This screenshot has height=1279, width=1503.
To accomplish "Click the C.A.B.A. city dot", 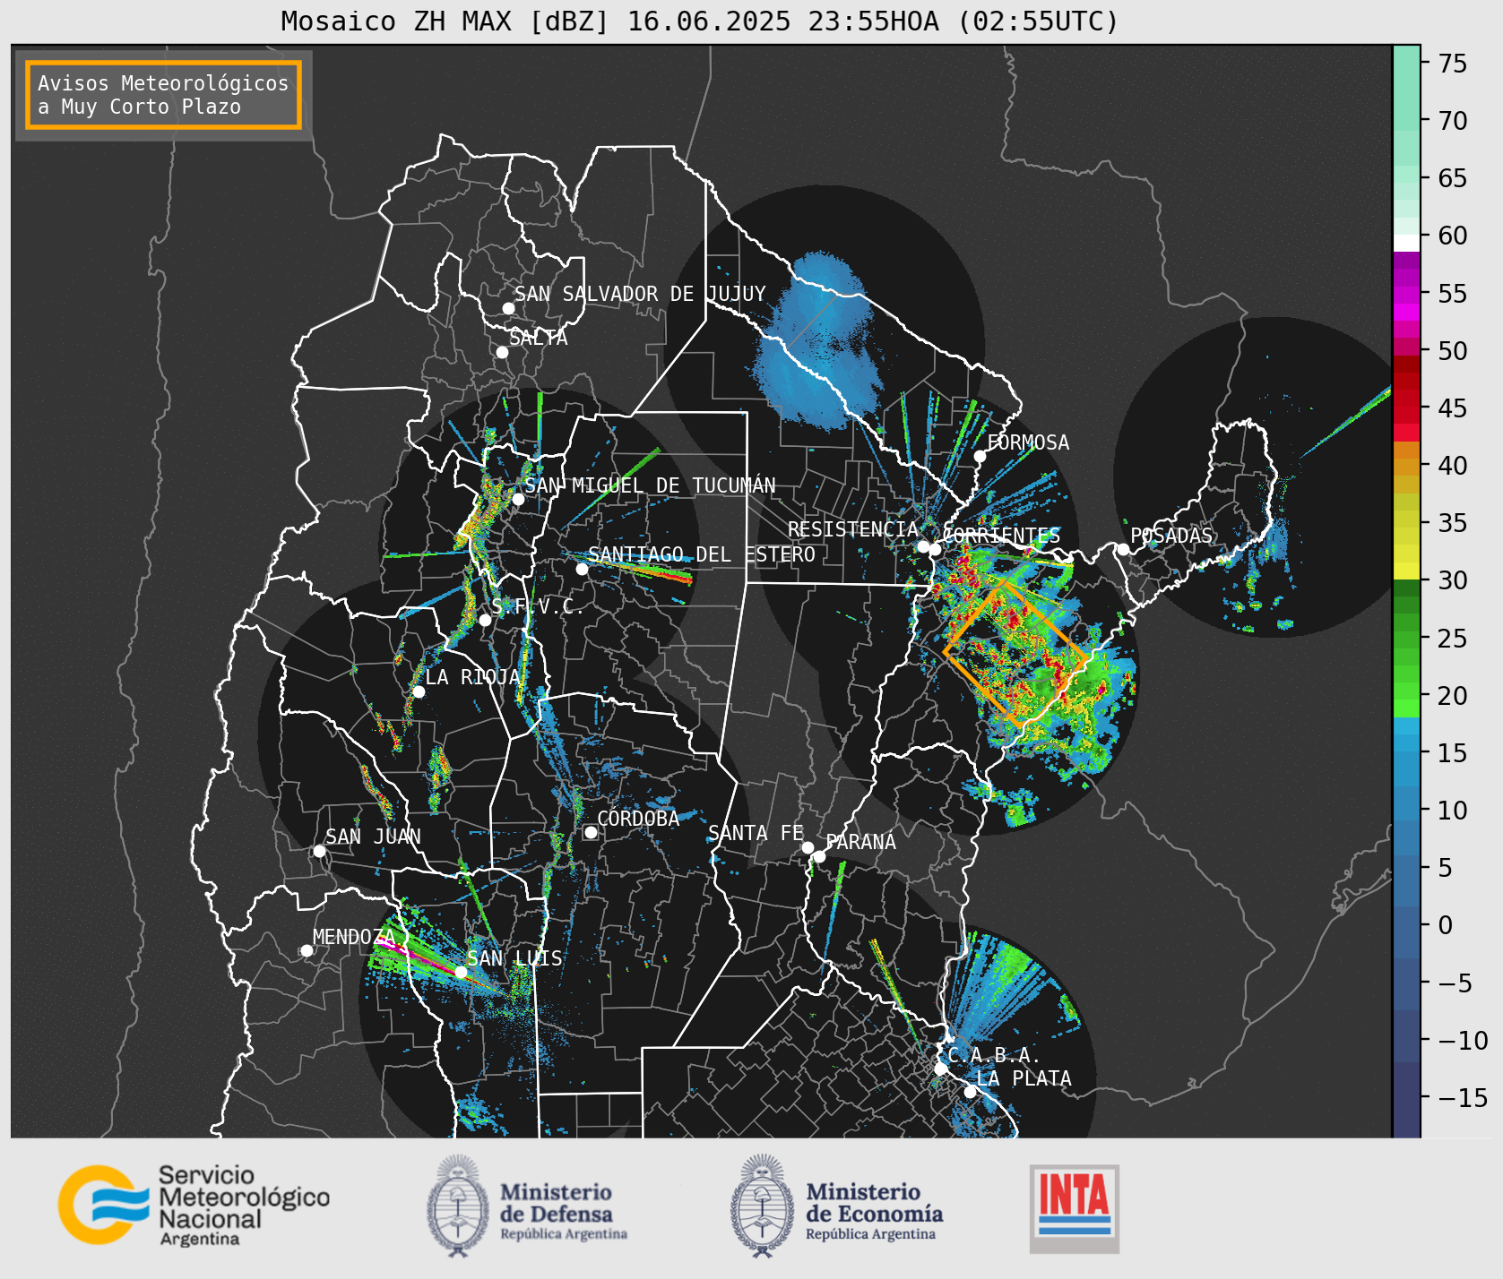I will [x=941, y=1069].
